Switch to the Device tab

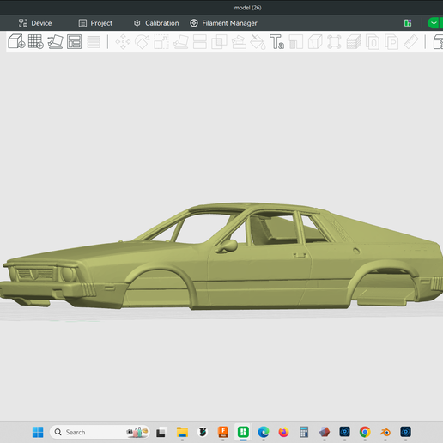[x=35, y=23]
